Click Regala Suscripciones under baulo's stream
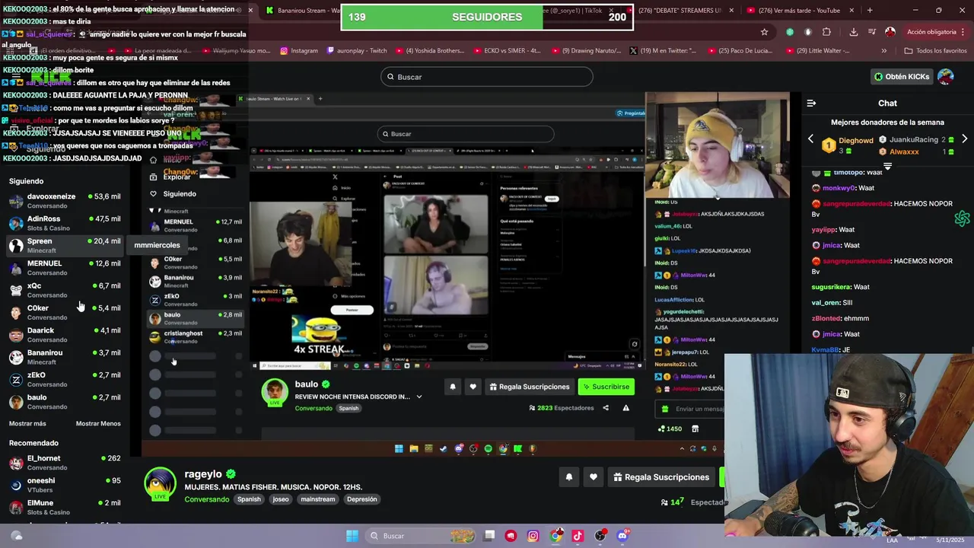 point(529,387)
